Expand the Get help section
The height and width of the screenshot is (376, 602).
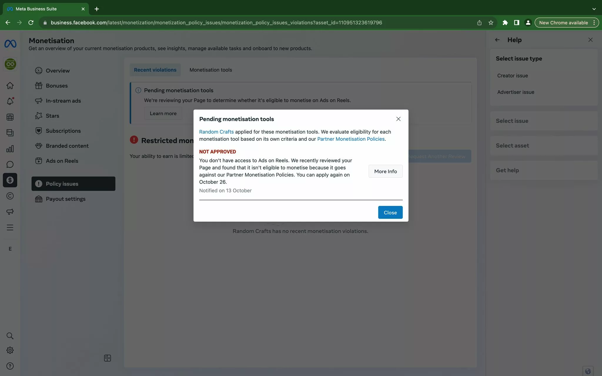pos(544,170)
